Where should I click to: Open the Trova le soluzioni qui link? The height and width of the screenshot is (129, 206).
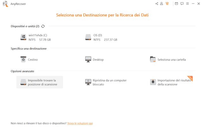click(x=80, y=123)
